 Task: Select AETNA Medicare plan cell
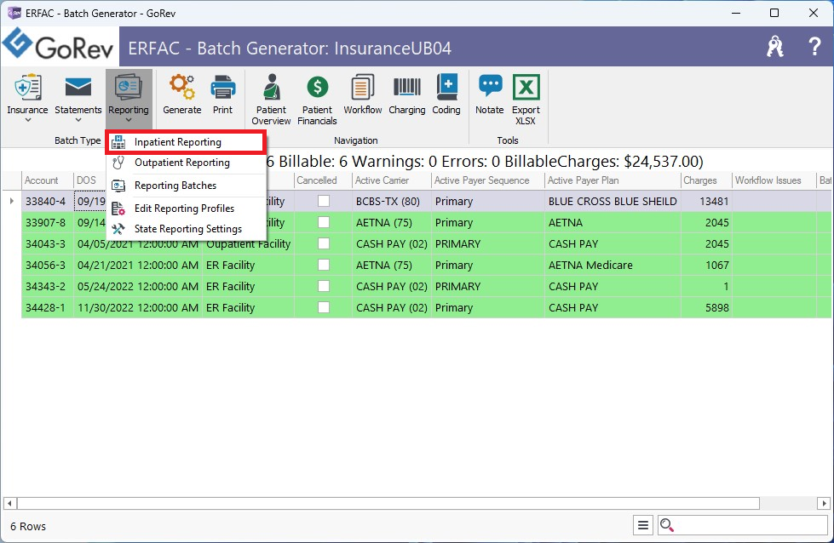click(x=613, y=266)
